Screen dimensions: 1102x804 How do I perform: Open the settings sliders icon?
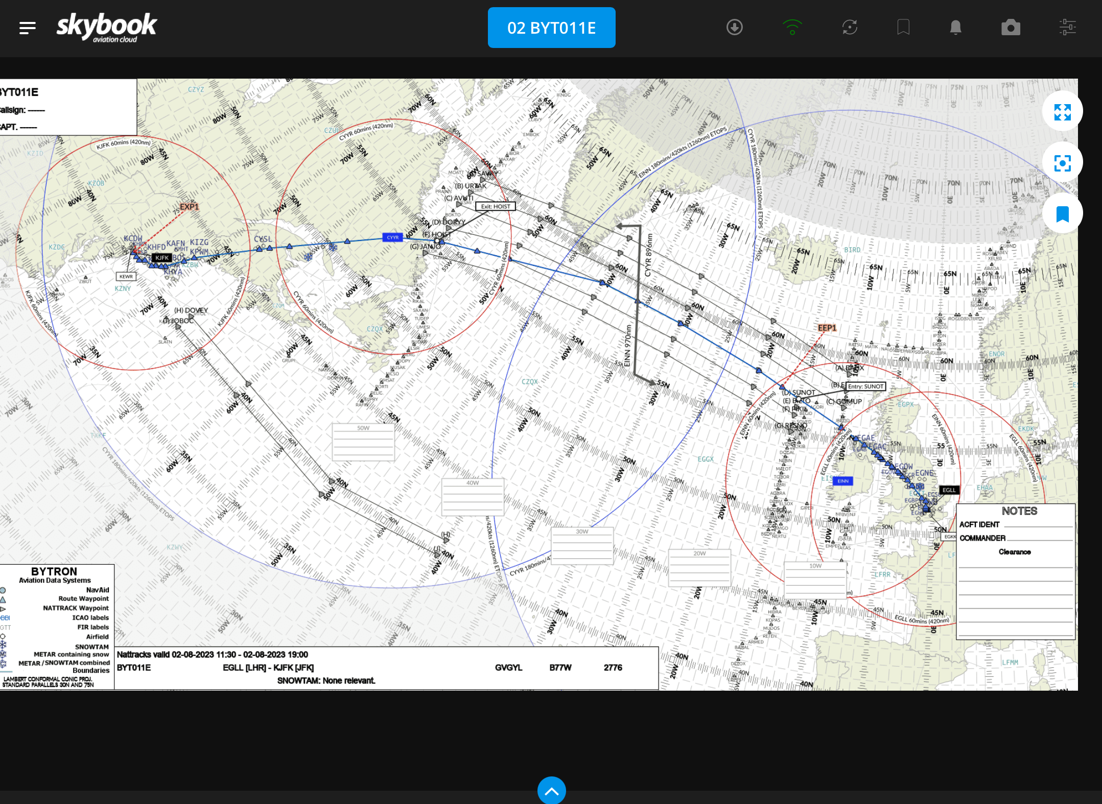point(1067,27)
